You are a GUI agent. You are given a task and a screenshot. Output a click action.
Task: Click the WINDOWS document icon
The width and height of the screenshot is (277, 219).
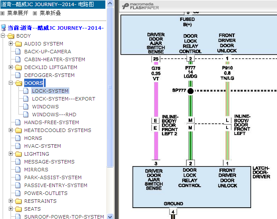coord(26,107)
